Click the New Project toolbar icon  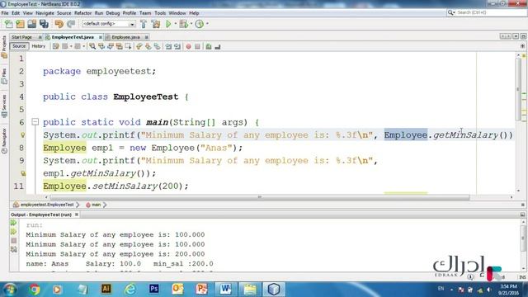(x=20, y=24)
